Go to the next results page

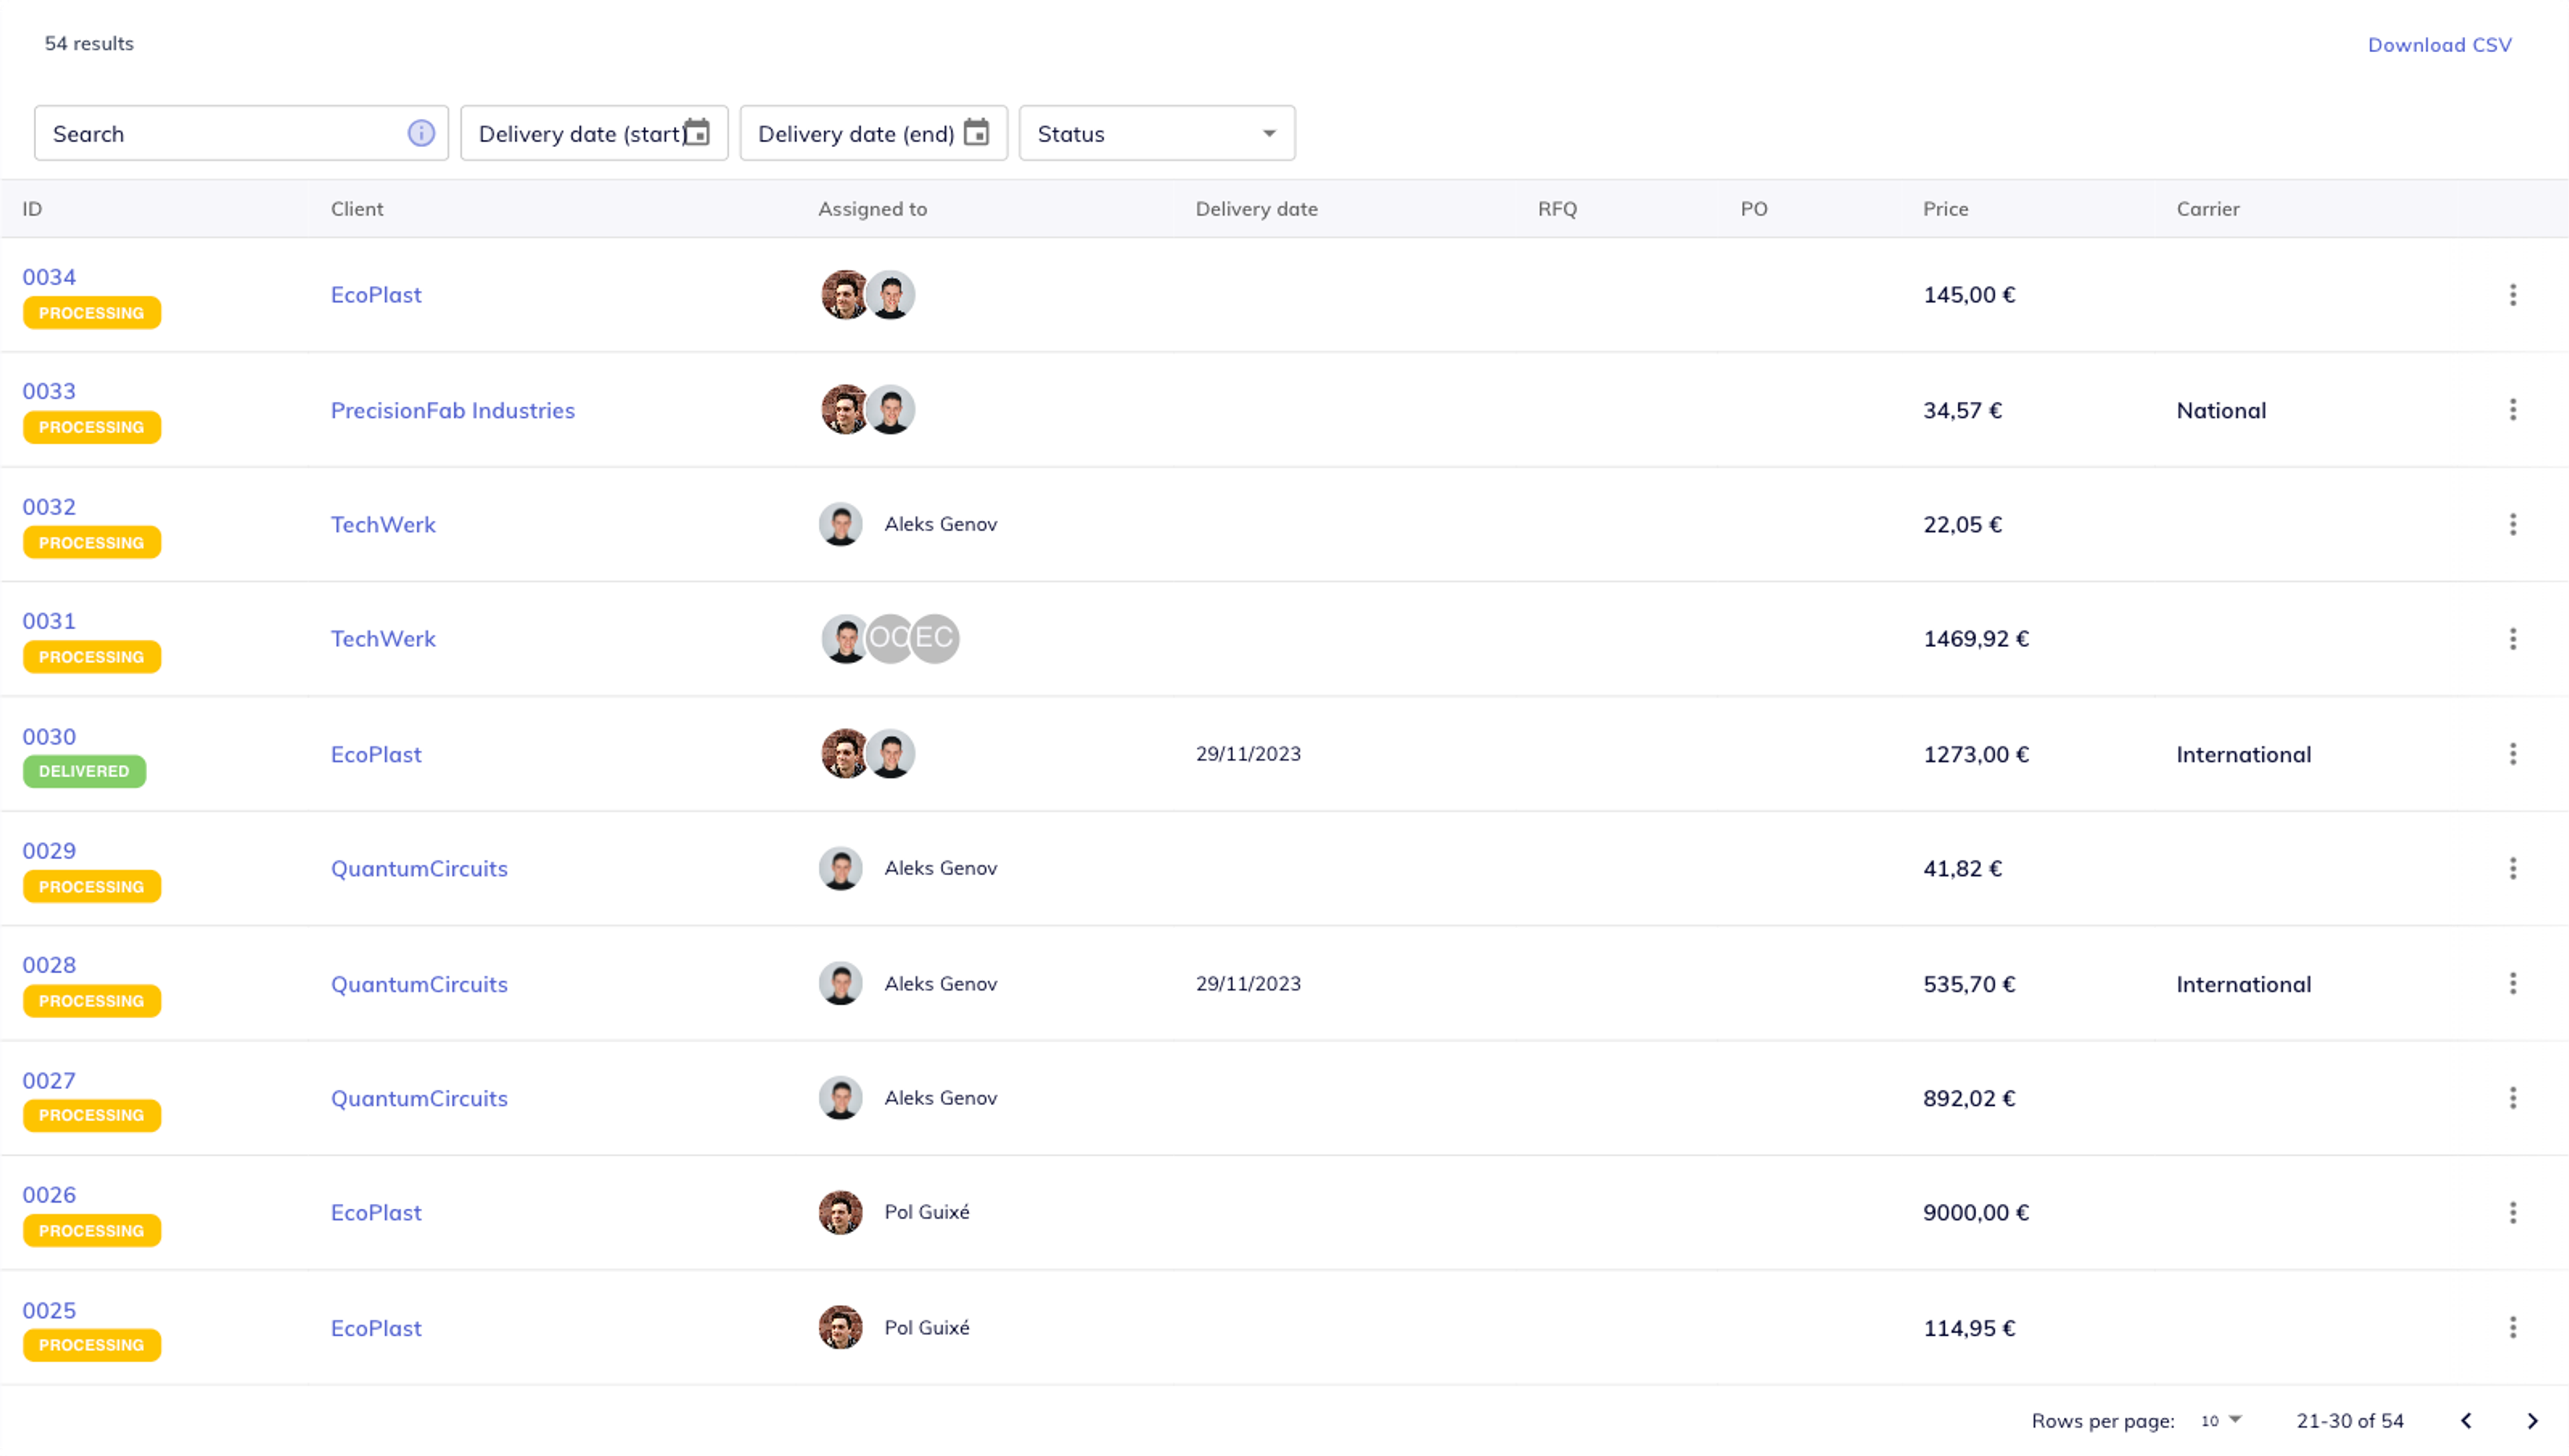click(x=2532, y=1421)
